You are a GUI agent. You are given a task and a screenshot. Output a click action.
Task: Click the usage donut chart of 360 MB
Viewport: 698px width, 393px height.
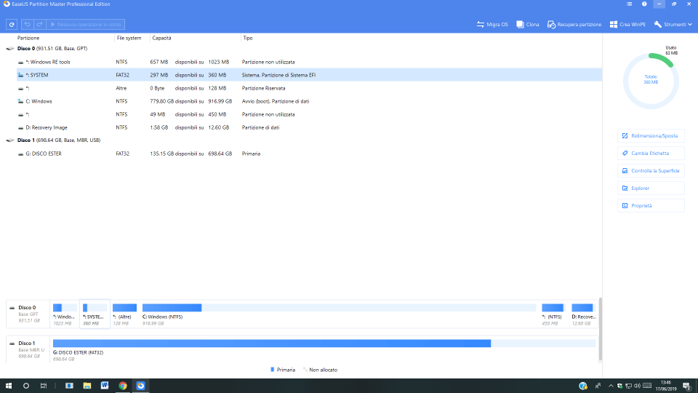tap(651, 81)
